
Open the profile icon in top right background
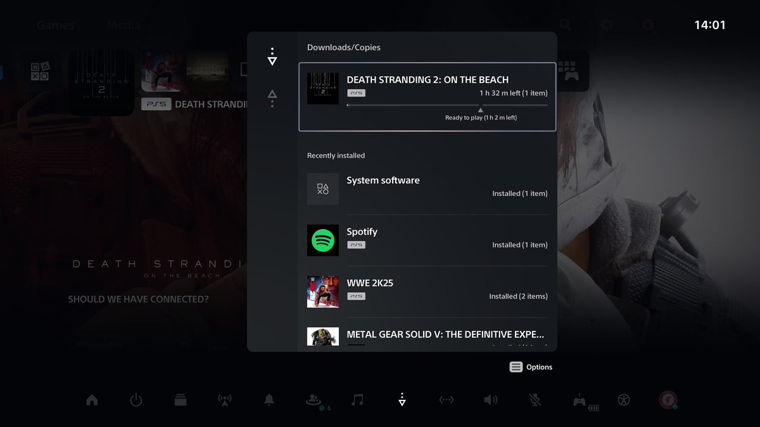(x=648, y=25)
